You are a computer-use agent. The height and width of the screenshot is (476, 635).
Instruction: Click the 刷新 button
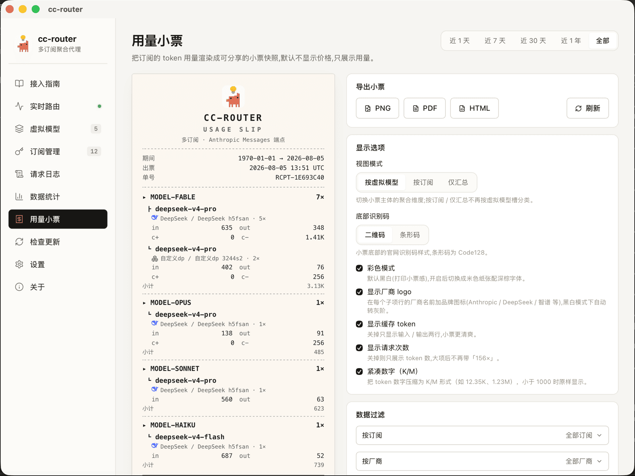(587, 108)
